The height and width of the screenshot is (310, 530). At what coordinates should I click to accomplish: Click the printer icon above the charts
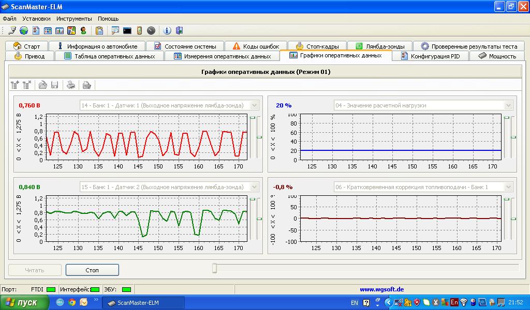point(71,85)
